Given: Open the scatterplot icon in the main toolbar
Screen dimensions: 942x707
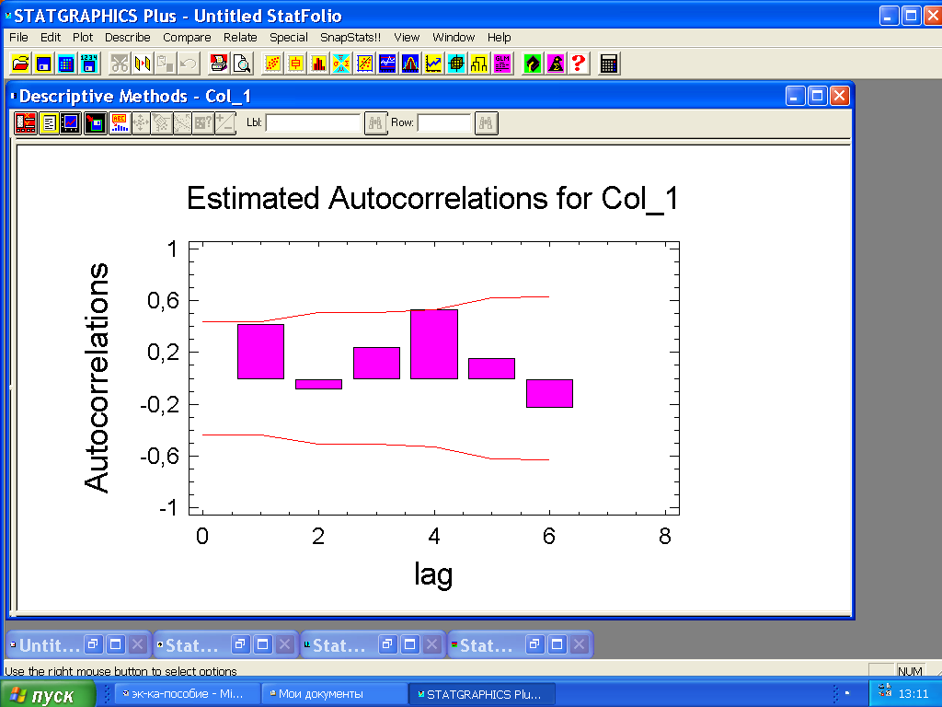Looking at the screenshot, I should 272,64.
